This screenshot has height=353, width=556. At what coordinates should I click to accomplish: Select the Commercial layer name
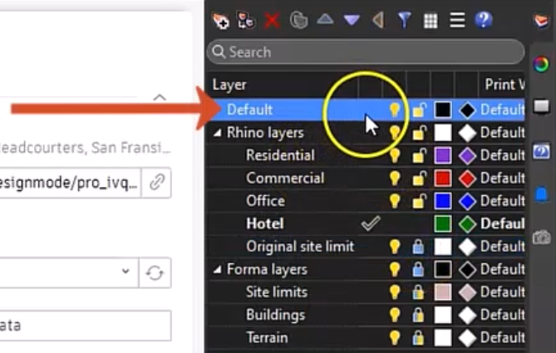285,178
